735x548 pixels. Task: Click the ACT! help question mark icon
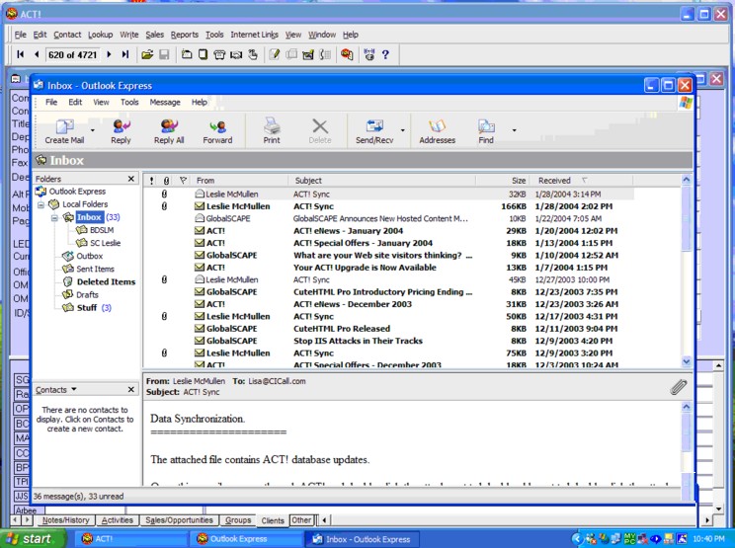(x=385, y=55)
